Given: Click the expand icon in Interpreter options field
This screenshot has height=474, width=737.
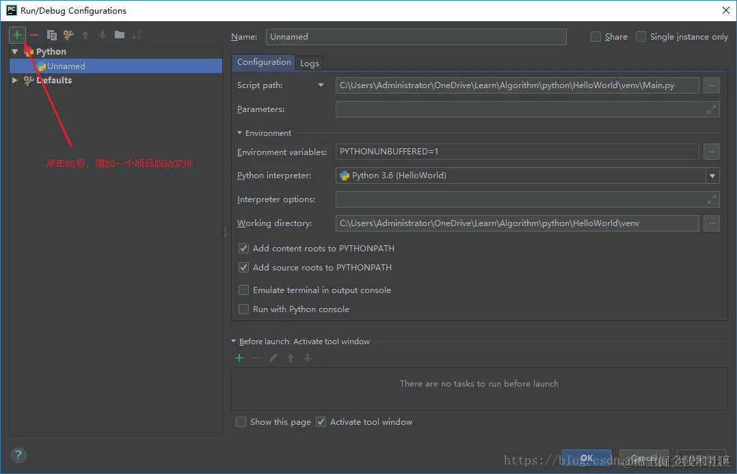Looking at the screenshot, I should pyautogui.click(x=712, y=199).
